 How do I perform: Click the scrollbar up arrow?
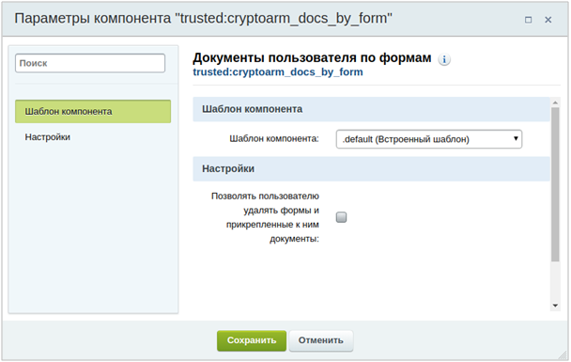click(x=555, y=102)
